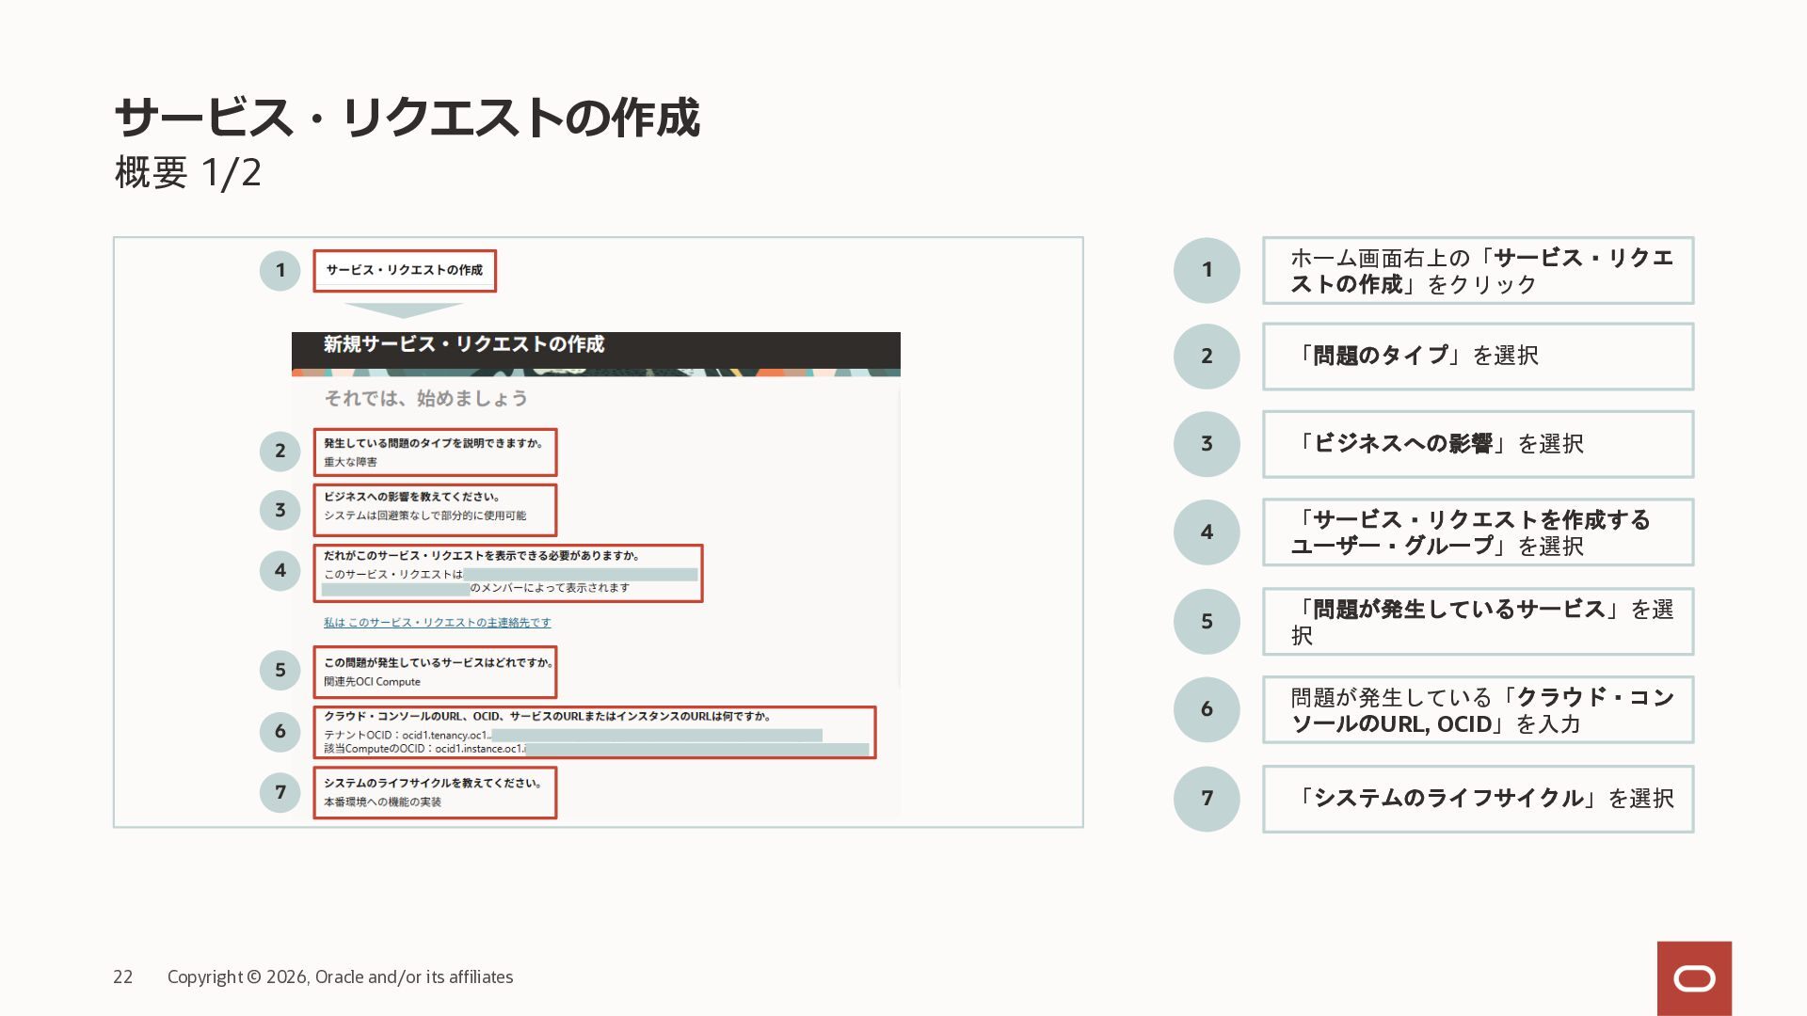Click the number 6 badge beside the screenshot
This screenshot has height=1016, width=1807.
[280, 731]
